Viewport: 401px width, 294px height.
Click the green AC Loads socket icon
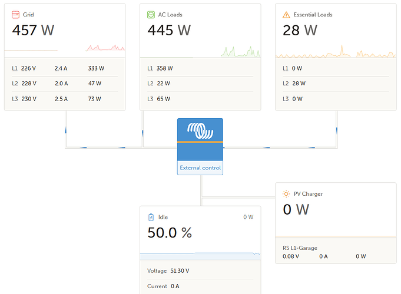pos(151,15)
